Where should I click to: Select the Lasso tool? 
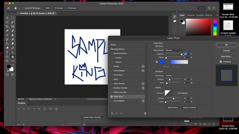[7, 22]
